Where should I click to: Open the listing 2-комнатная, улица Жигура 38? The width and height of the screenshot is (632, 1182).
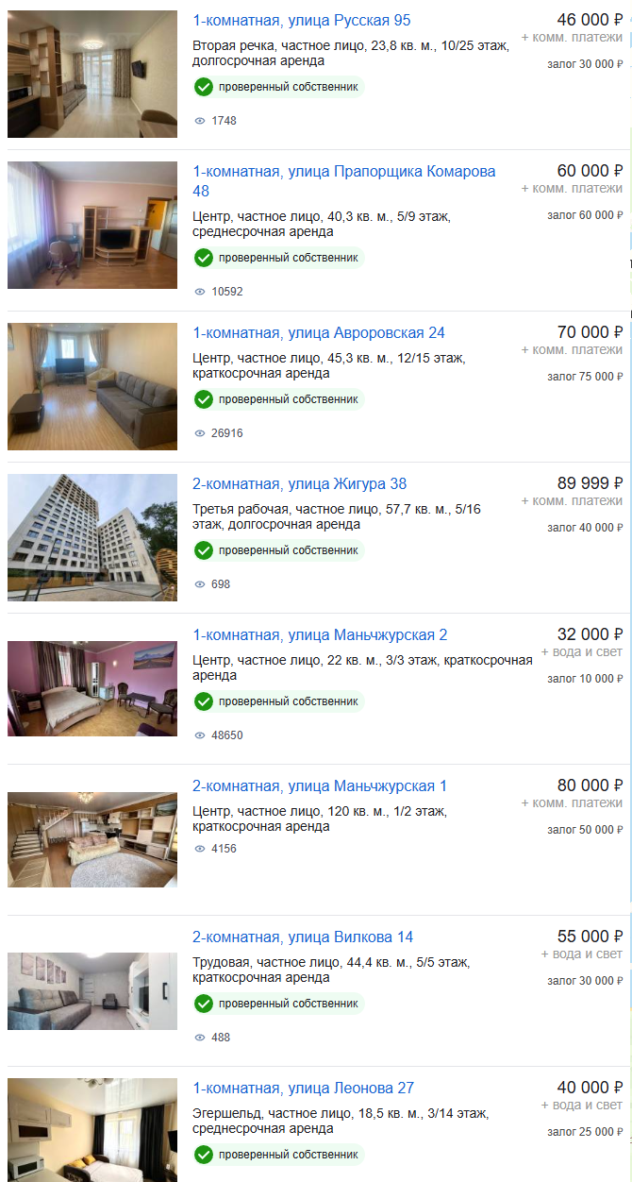click(x=300, y=484)
